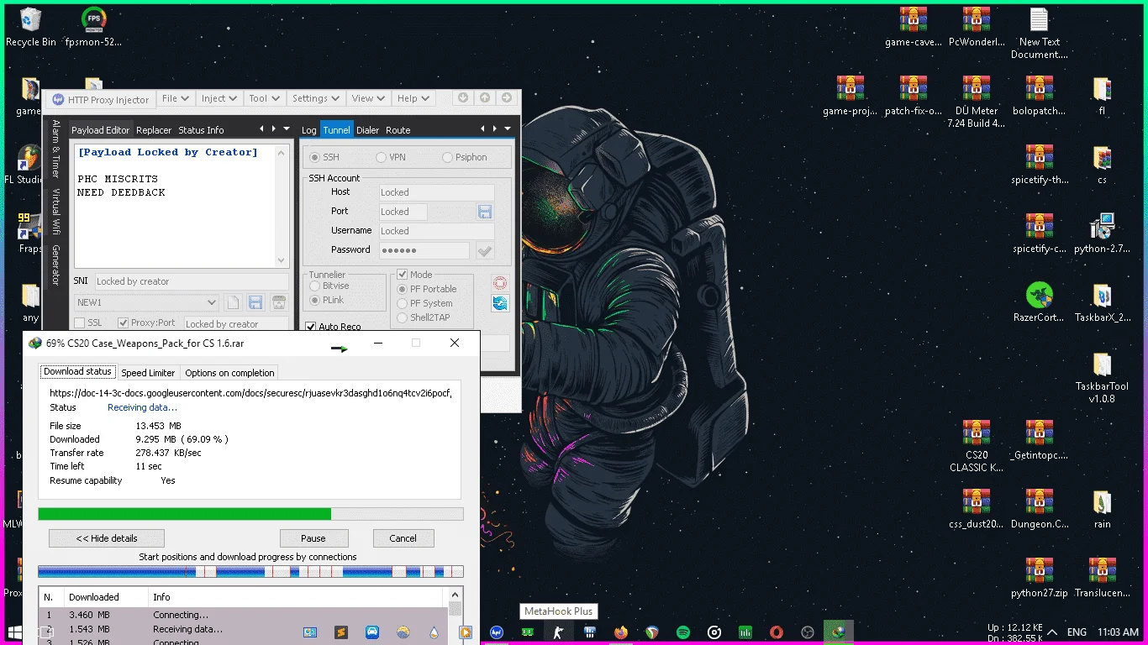This screenshot has width=1148, height=645.
Task: Click the Internet Download Manager taskbar icon
Action: tap(839, 632)
